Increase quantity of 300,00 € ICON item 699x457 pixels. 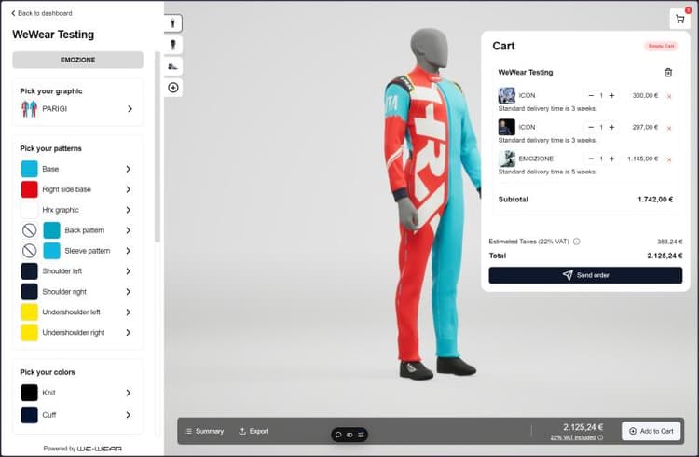pyautogui.click(x=611, y=95)
